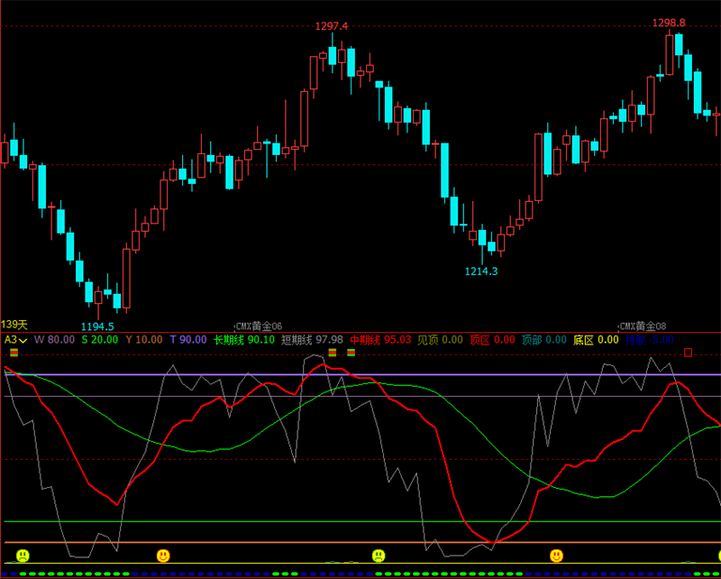Click the CMX黄金08 contract marker

coord(643,326)
